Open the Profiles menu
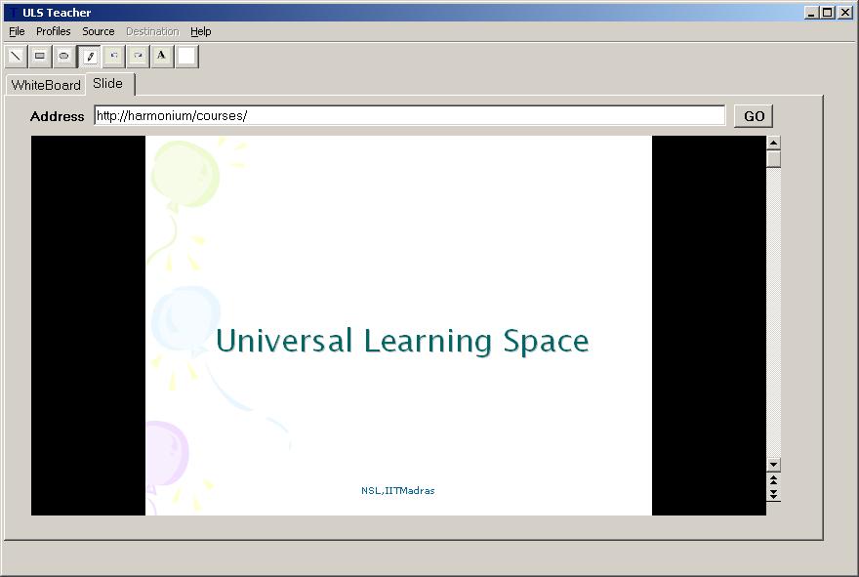 click(53, 31)
